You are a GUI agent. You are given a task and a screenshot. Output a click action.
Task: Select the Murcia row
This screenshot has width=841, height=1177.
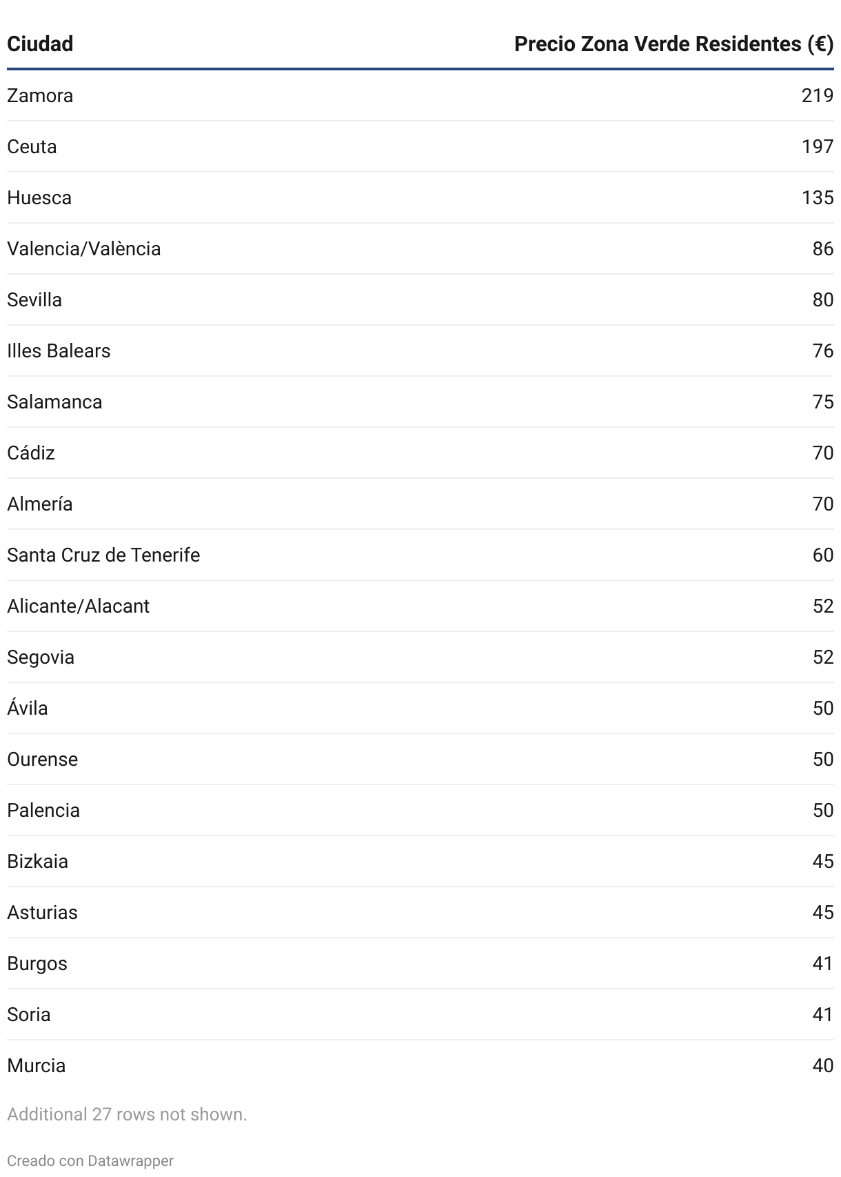pos(420,1065)
